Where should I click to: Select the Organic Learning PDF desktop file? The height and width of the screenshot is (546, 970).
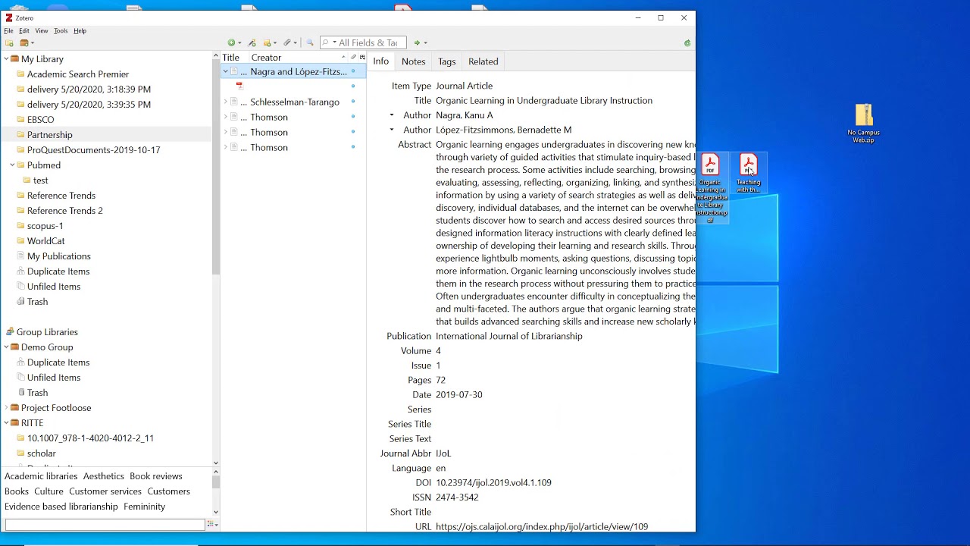(711, 188)
